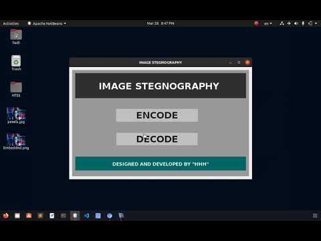Expand the system menu arrow
This screenshot has width=321, height=241.
pos(316,23)
